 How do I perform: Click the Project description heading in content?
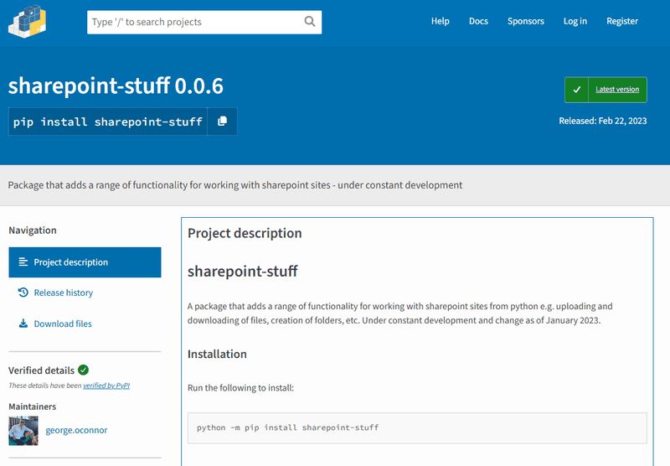coord(245,233)
